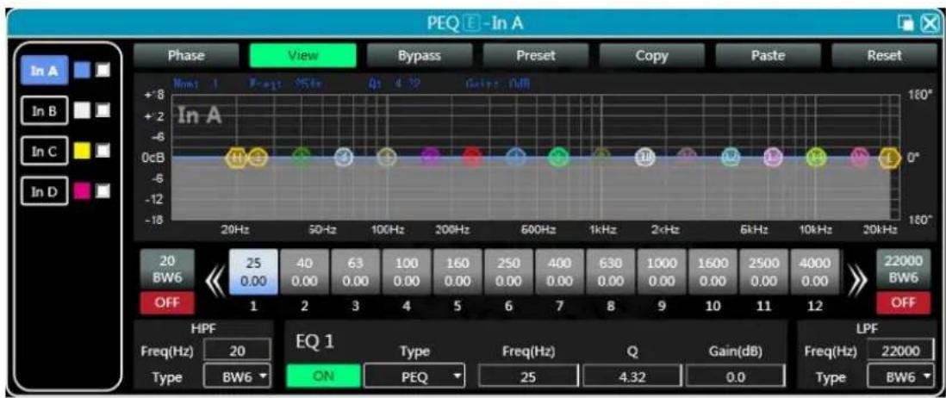Select bright green EQ node 8
This screenshot has height=398, width=946.
click(558, 158)
